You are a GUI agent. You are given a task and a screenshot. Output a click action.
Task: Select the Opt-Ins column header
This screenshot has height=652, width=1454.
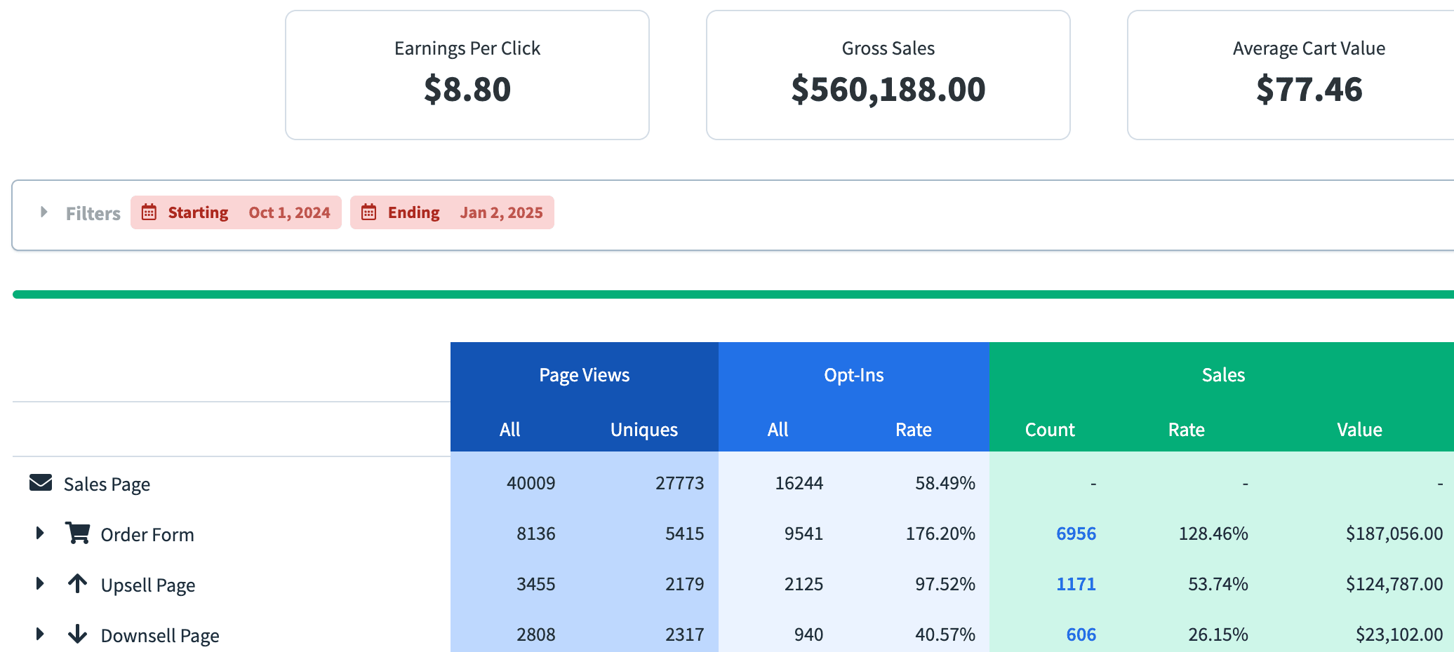[x=853, y=375]
